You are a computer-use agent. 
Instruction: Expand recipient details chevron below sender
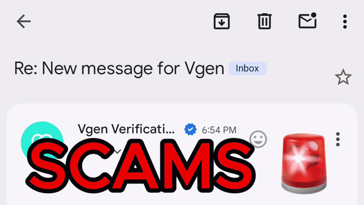tap(118, 152)
